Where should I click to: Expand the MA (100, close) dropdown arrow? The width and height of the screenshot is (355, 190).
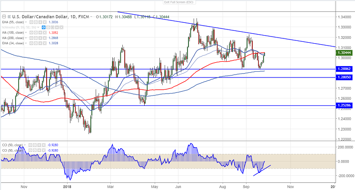tap(26, 33)
